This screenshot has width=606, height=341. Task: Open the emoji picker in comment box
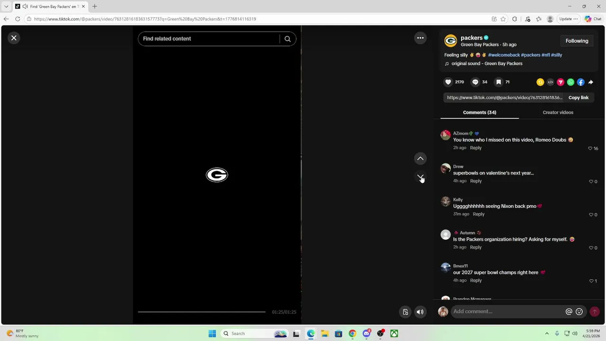[x=579, y=312]
